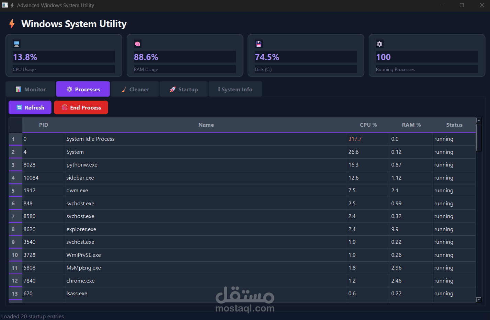Sort by the RAM % column header
The height and width of the screenshot is (320, 490).
(x=411, y=125)
